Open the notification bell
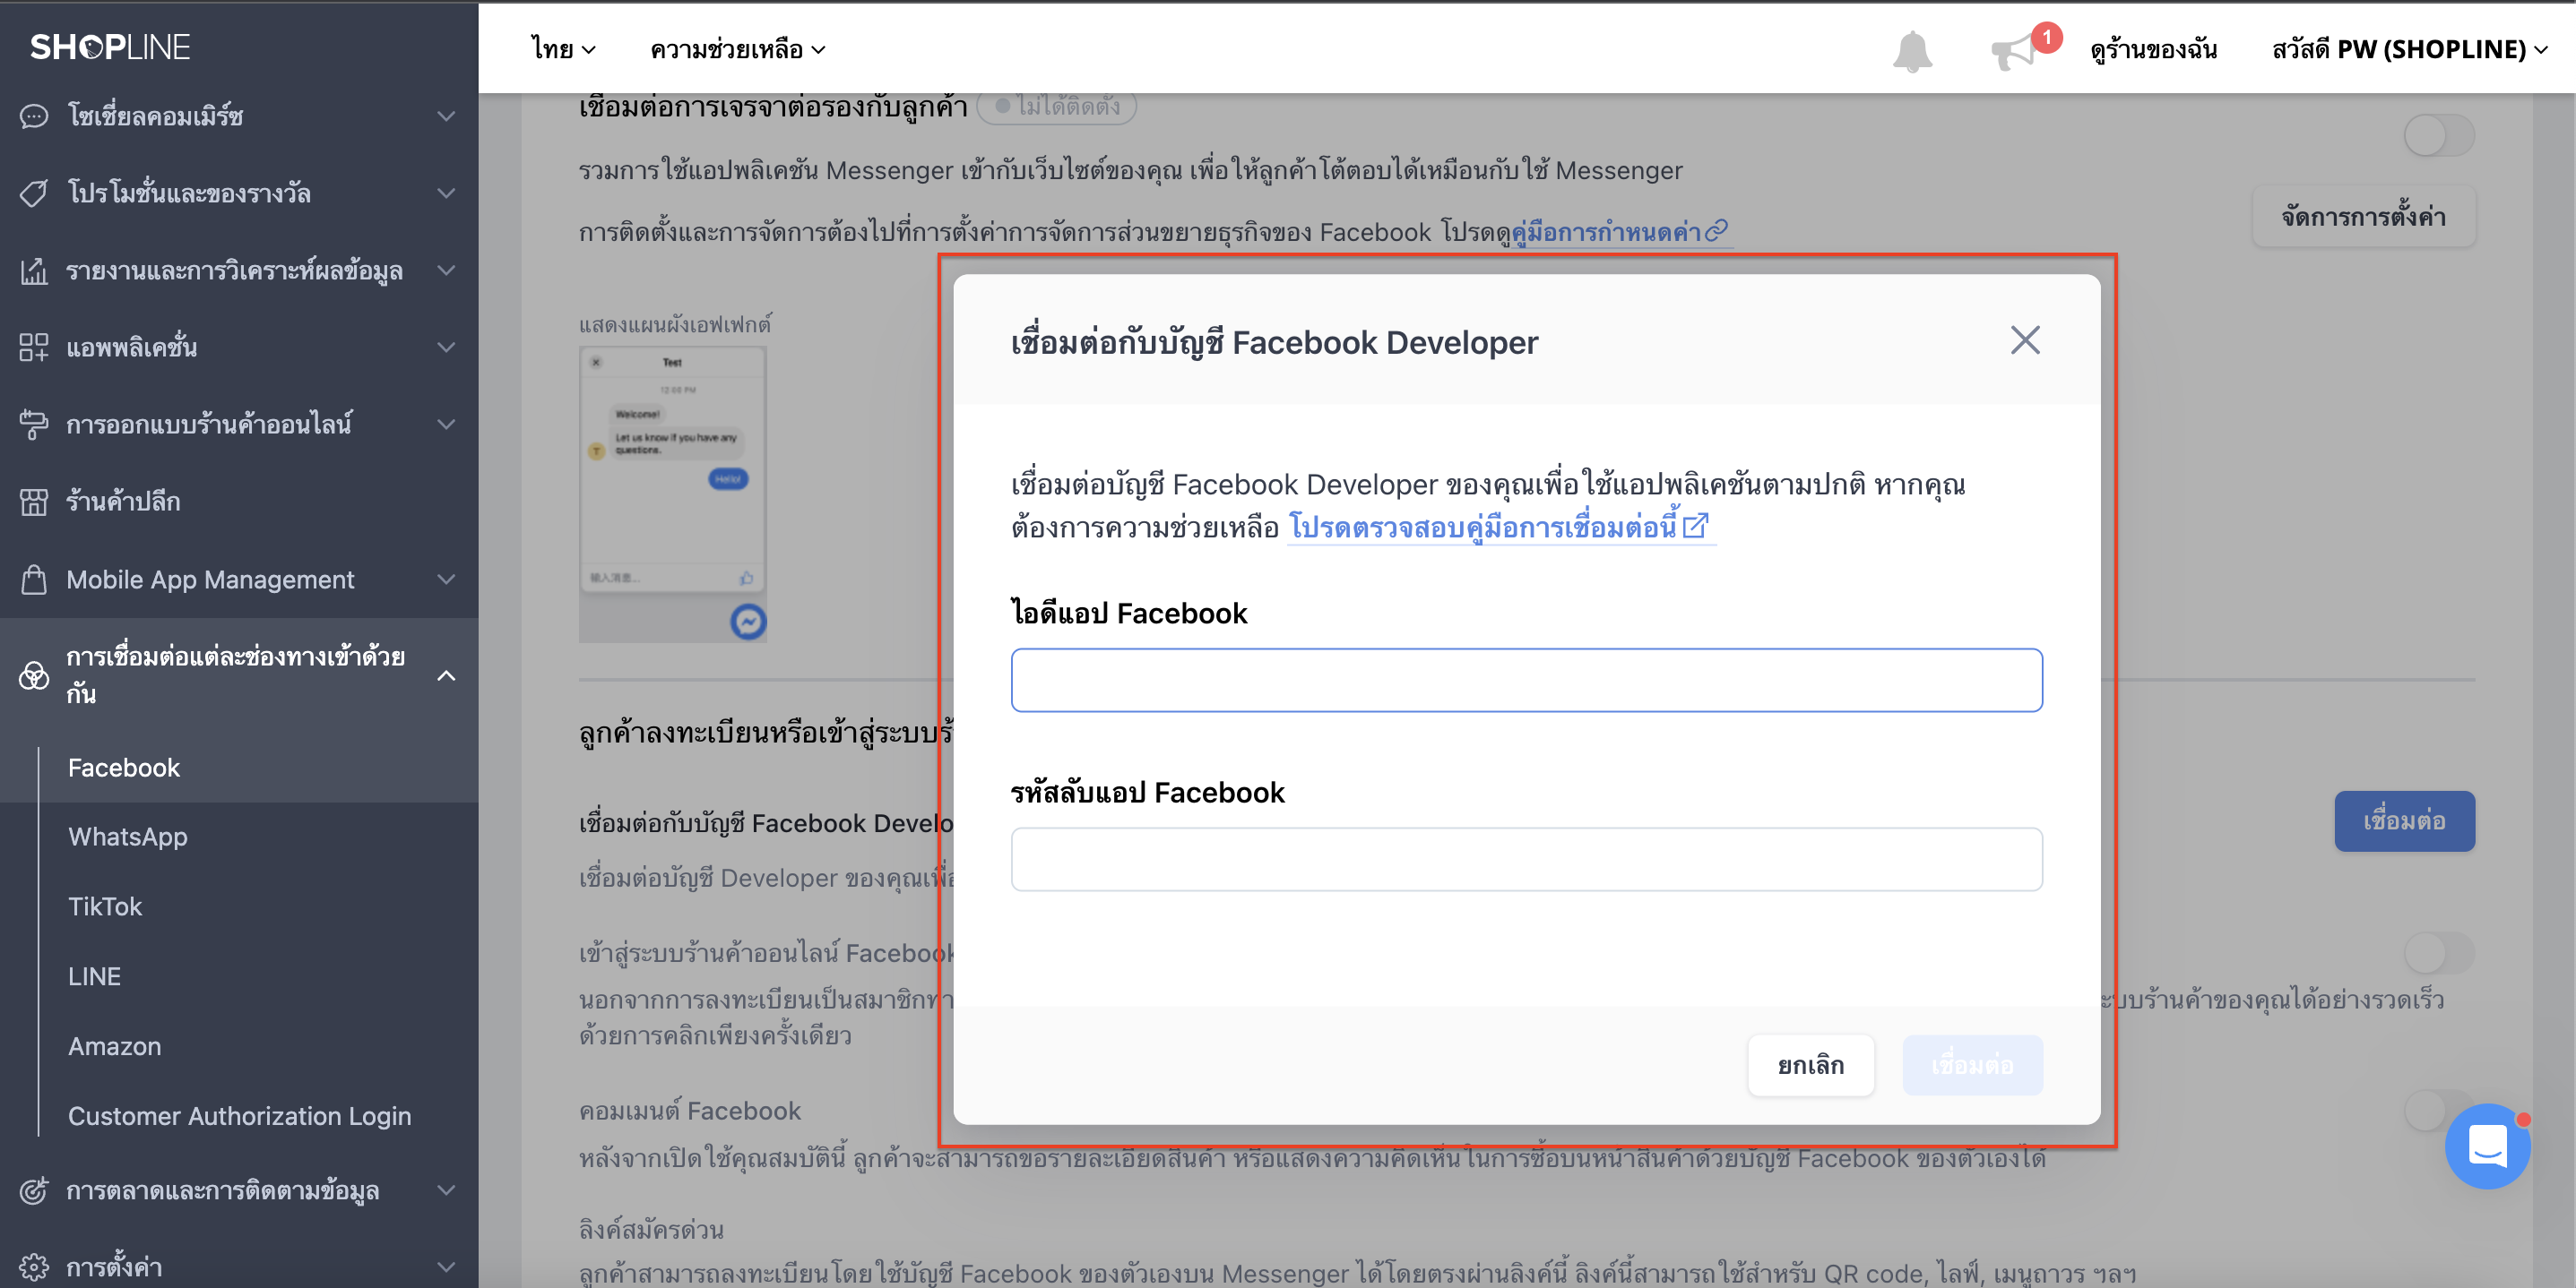 tap(1912, 50)
